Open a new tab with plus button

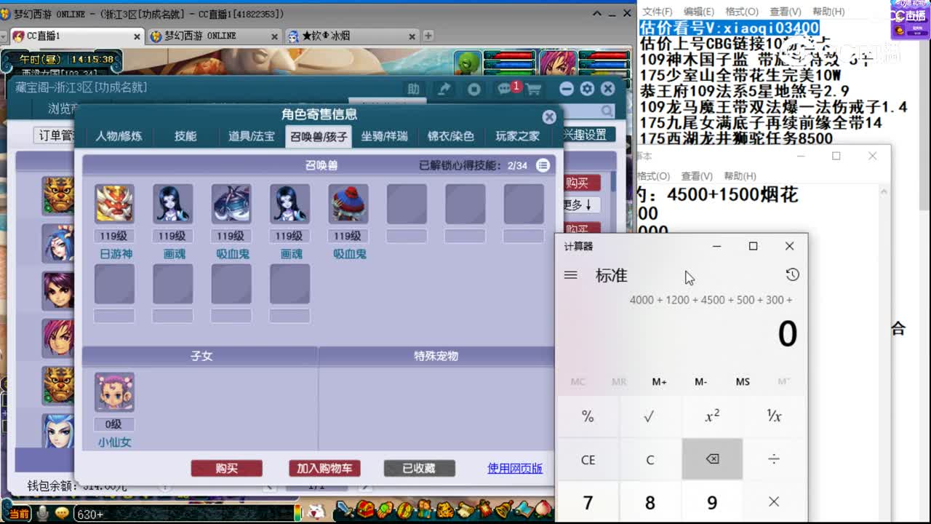coord(428,36)
